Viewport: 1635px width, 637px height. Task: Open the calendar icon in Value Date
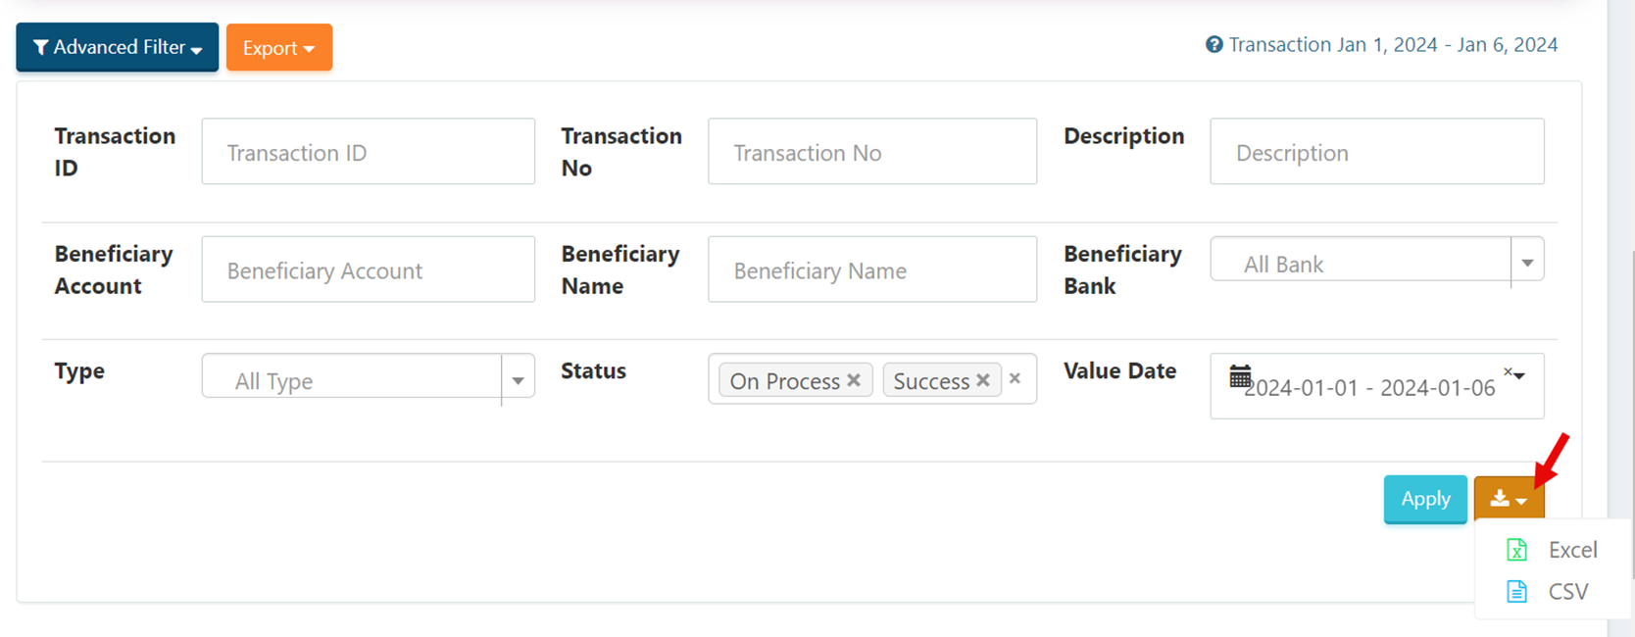click(1240, 376)
